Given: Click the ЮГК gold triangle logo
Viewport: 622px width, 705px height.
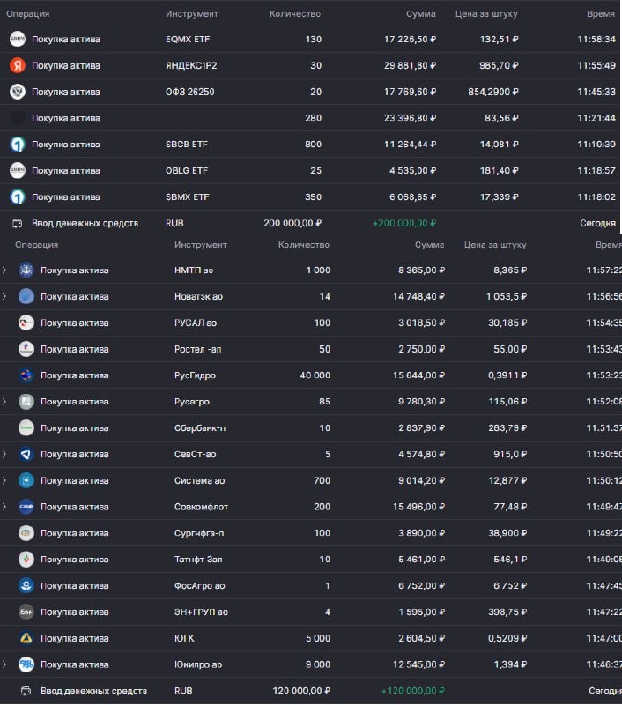Looking at the screenshot, I should [x=26, y=638].
